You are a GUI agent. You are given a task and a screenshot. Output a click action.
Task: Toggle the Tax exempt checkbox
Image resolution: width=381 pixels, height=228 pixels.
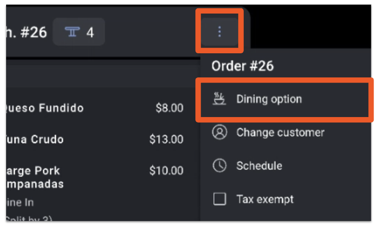coord(219,199)
